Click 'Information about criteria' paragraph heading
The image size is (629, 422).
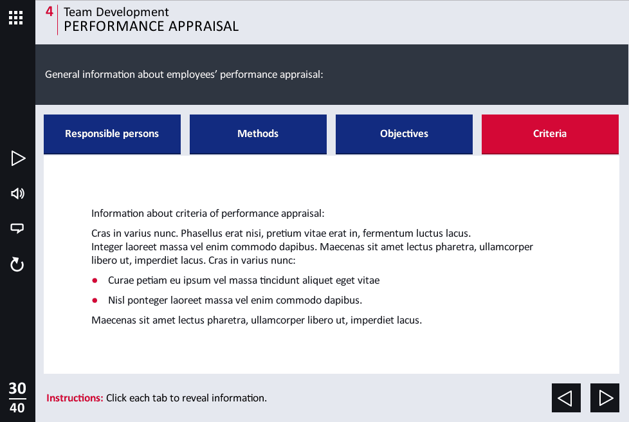coord(208,214)
